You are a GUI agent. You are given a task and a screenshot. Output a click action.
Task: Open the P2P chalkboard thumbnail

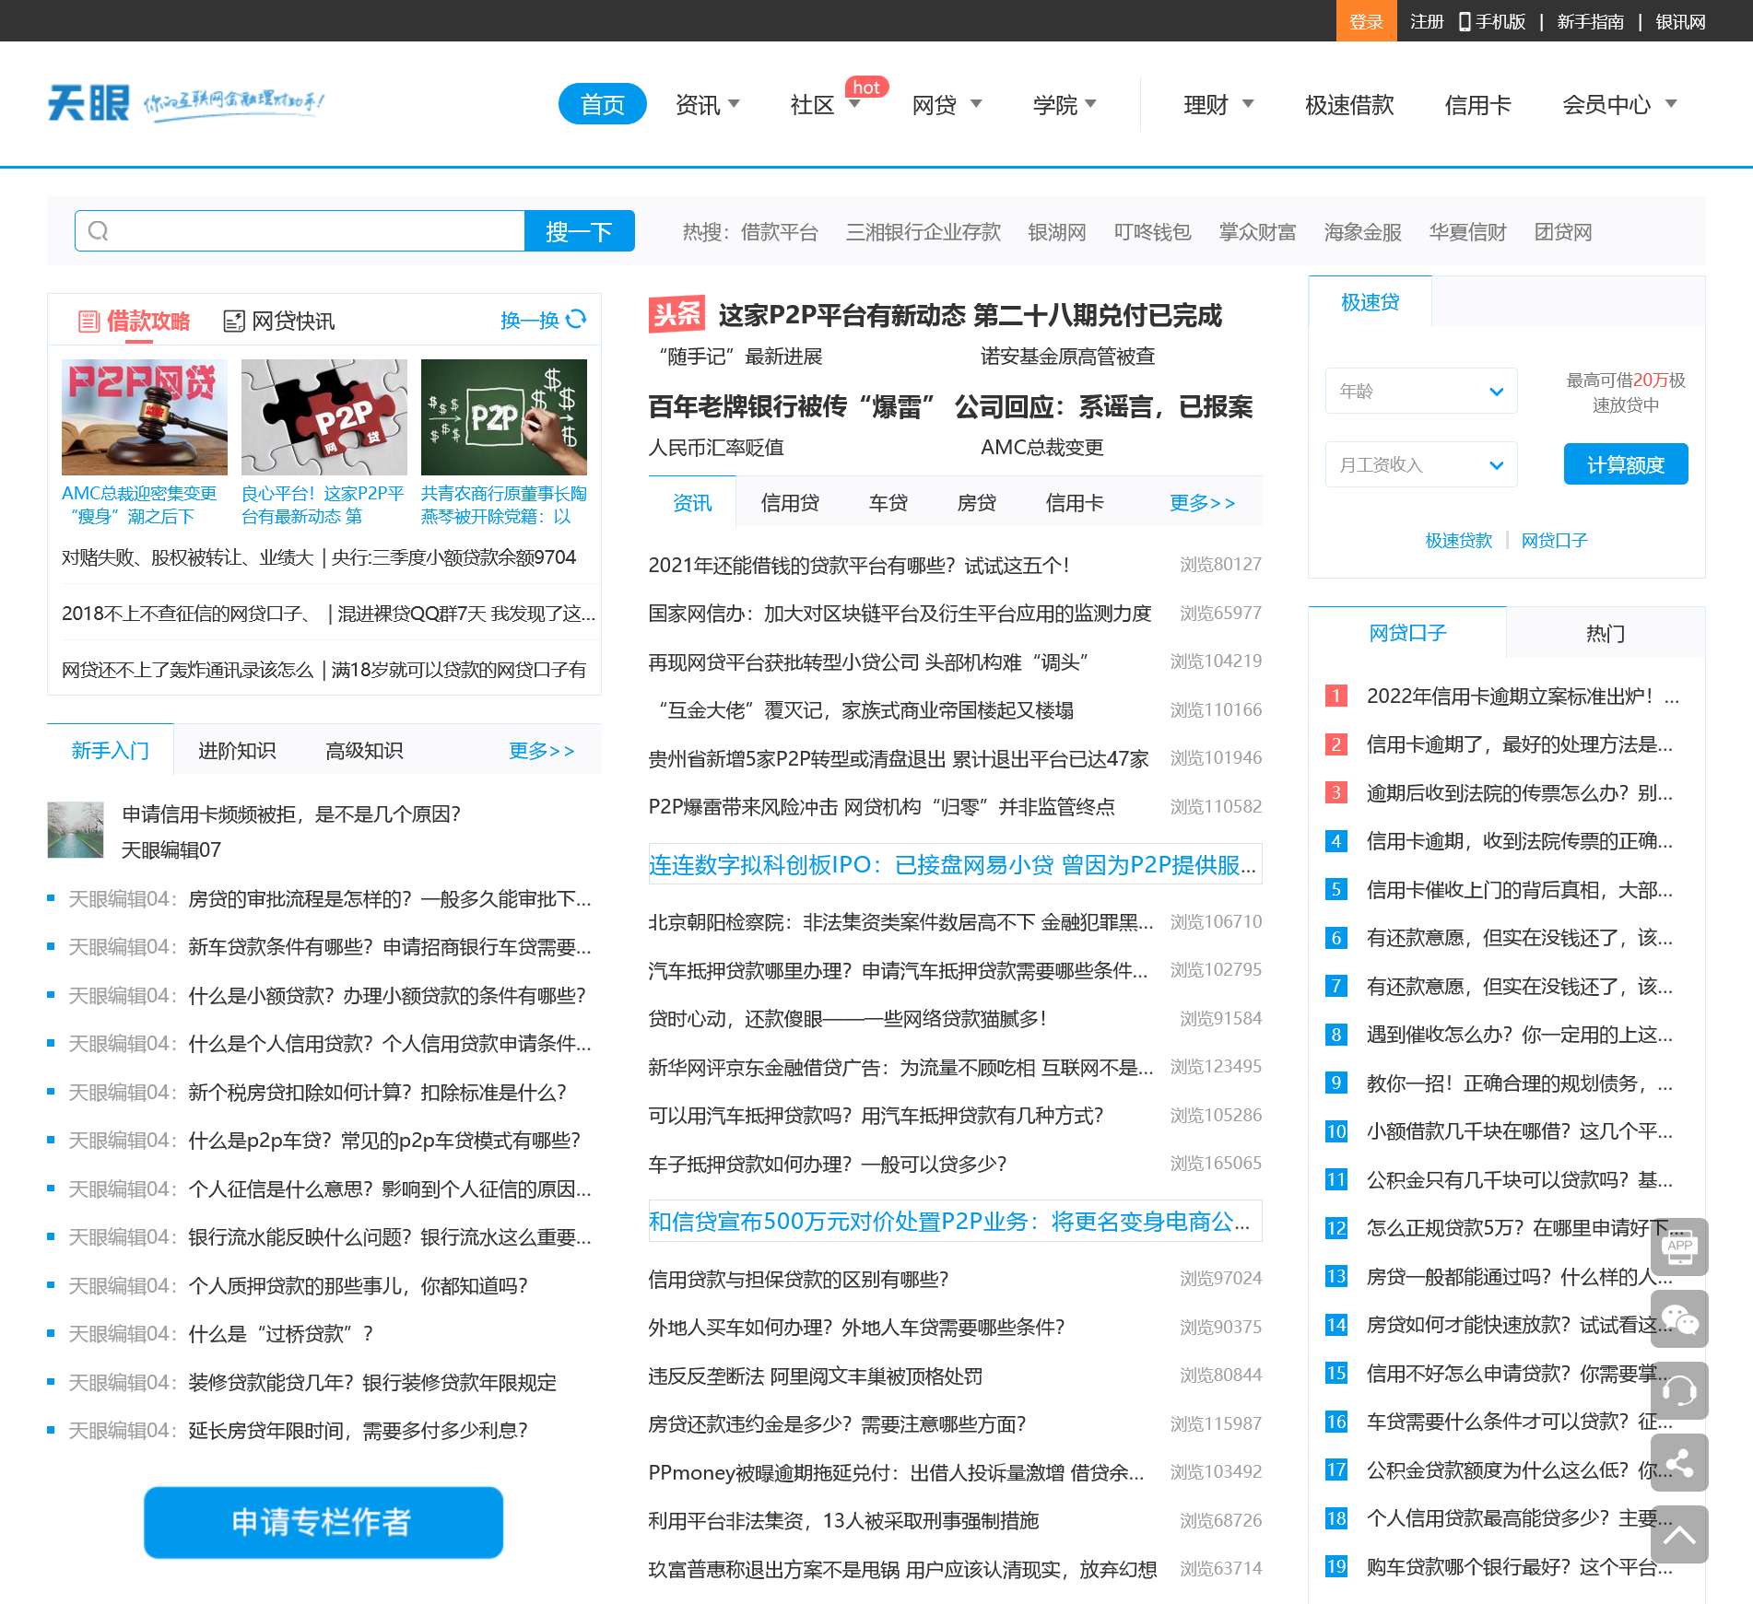click(x=504, y=417)
